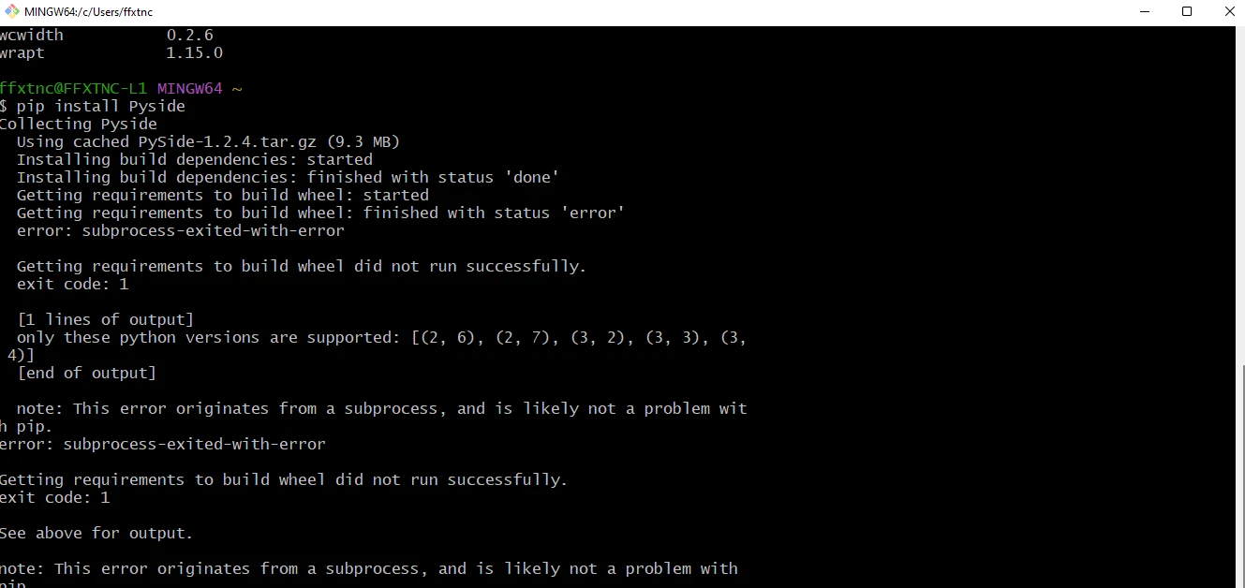Viewport: 1245px width, 588px height.
Task: Click 'See above for output.' line
Action: (96, 533)
